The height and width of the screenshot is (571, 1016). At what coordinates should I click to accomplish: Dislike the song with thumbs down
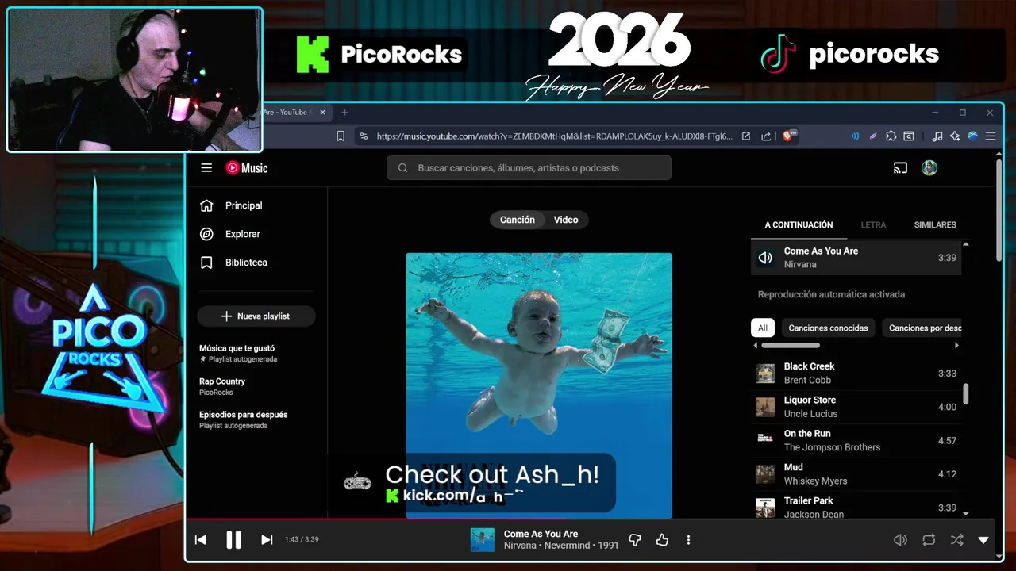[634, 540]
